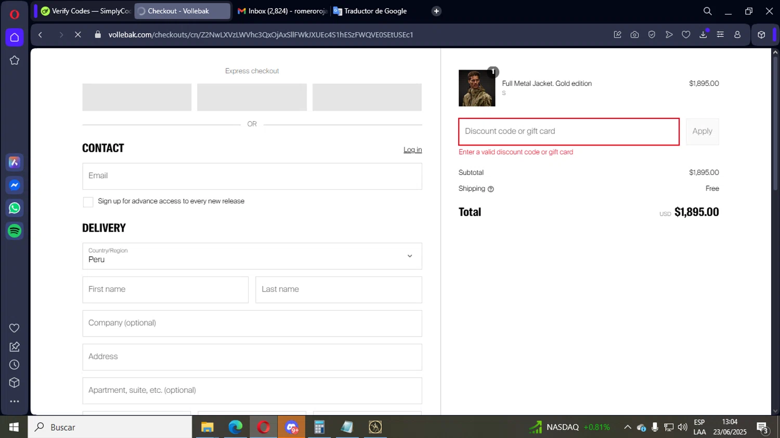Image resolution: width=780 pixels, height=438 pixels.
Task: Open Spotify in sidebar
Action: tap(15, 231)
